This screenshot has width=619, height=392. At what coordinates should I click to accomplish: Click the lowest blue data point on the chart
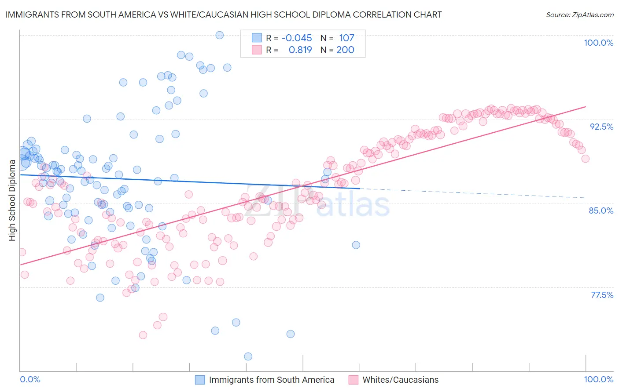tap(248, 356)
